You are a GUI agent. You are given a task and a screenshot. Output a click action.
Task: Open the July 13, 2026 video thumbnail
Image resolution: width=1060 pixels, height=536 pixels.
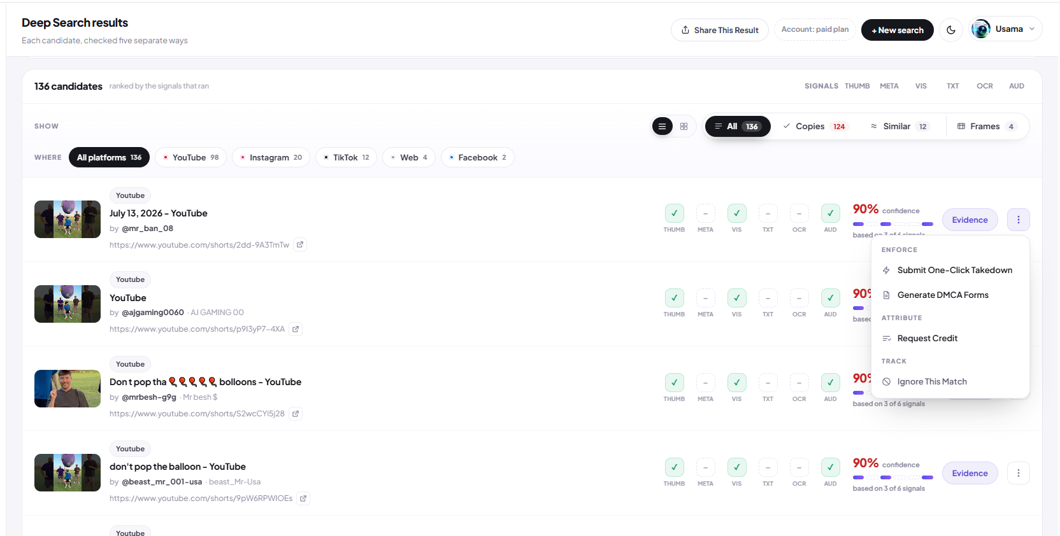68,220
